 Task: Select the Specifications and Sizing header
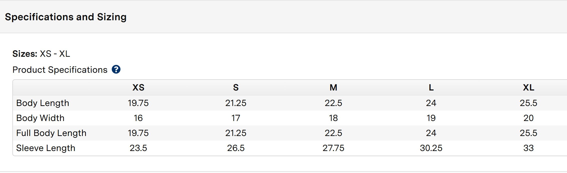tap(66, 17)
